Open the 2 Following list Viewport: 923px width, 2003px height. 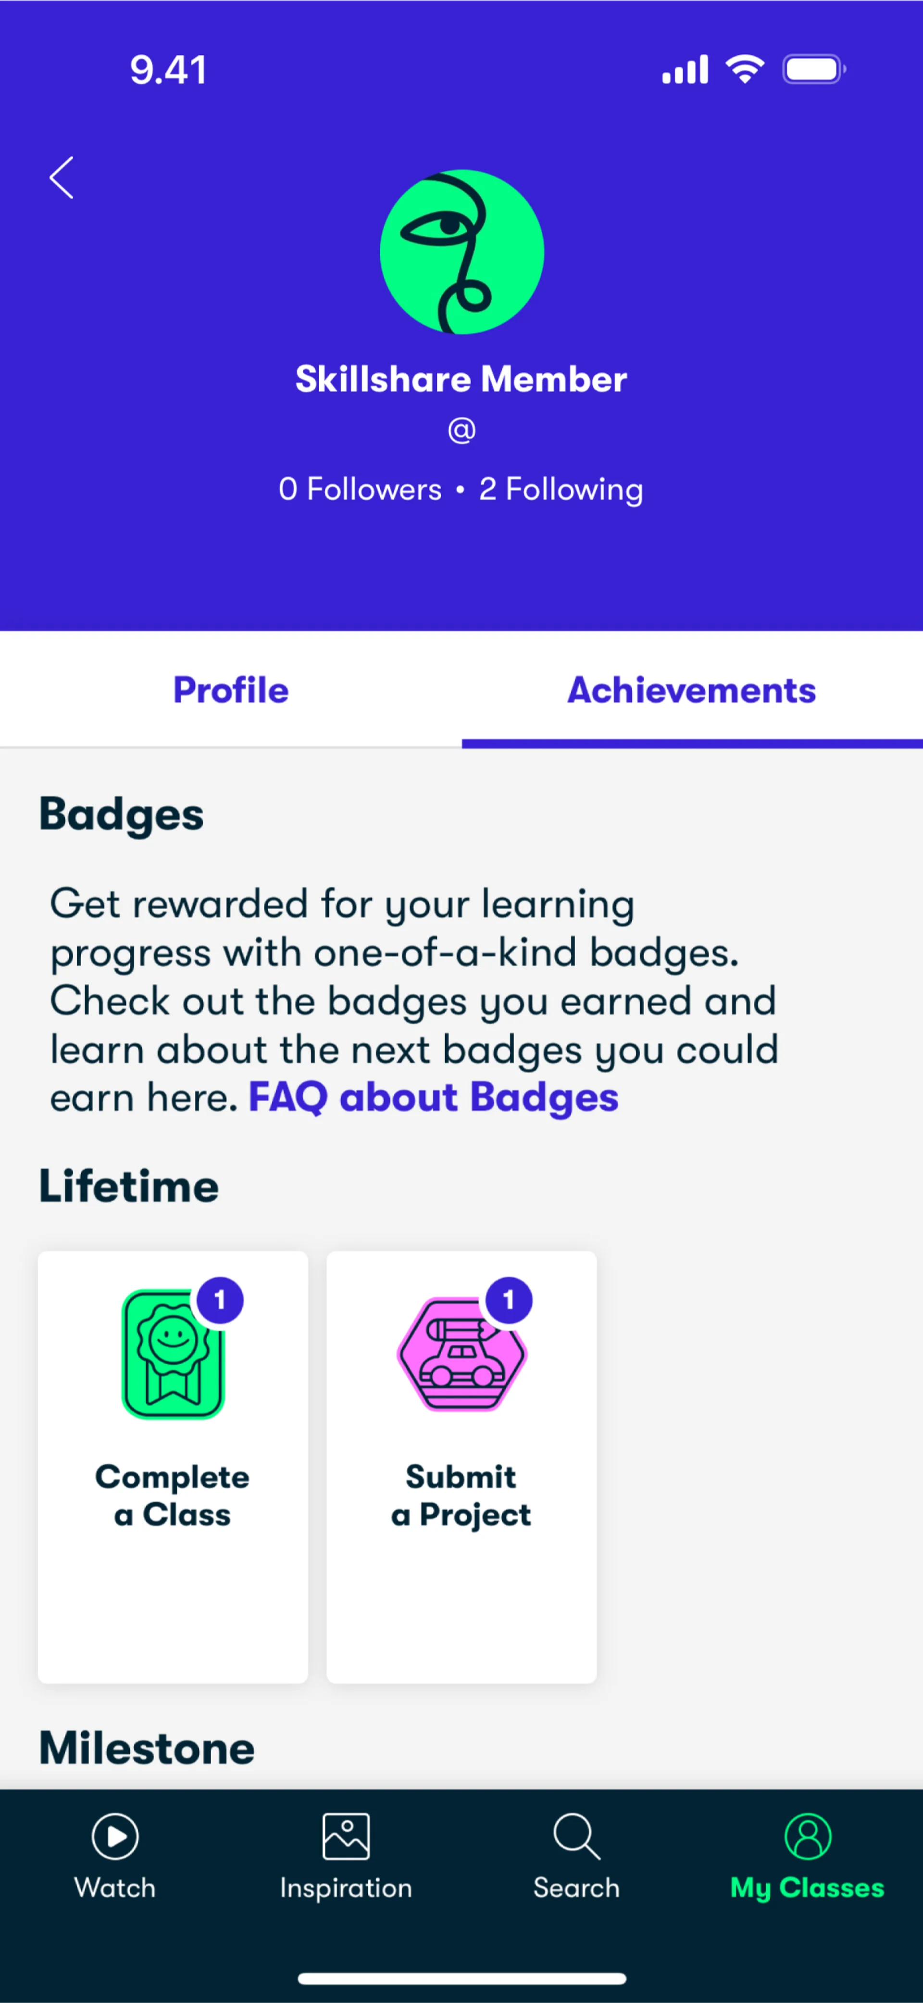pos(561,490)
